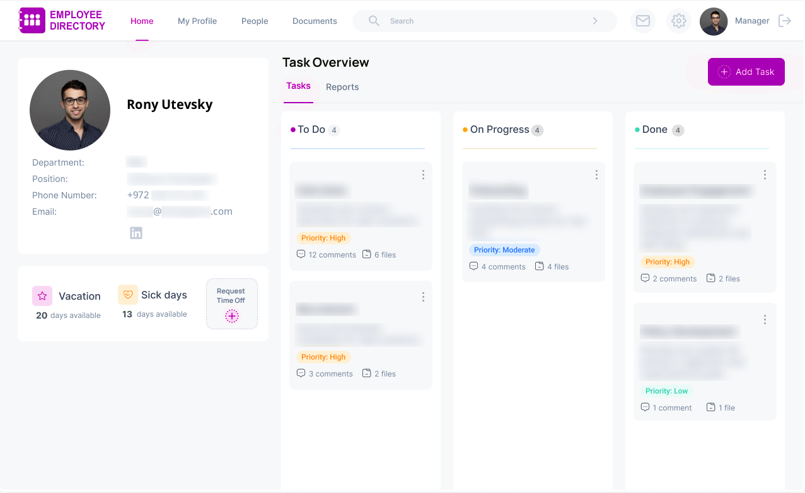
Task: Open the kebab menu on the On Progress card
Action: pos(596,174)
